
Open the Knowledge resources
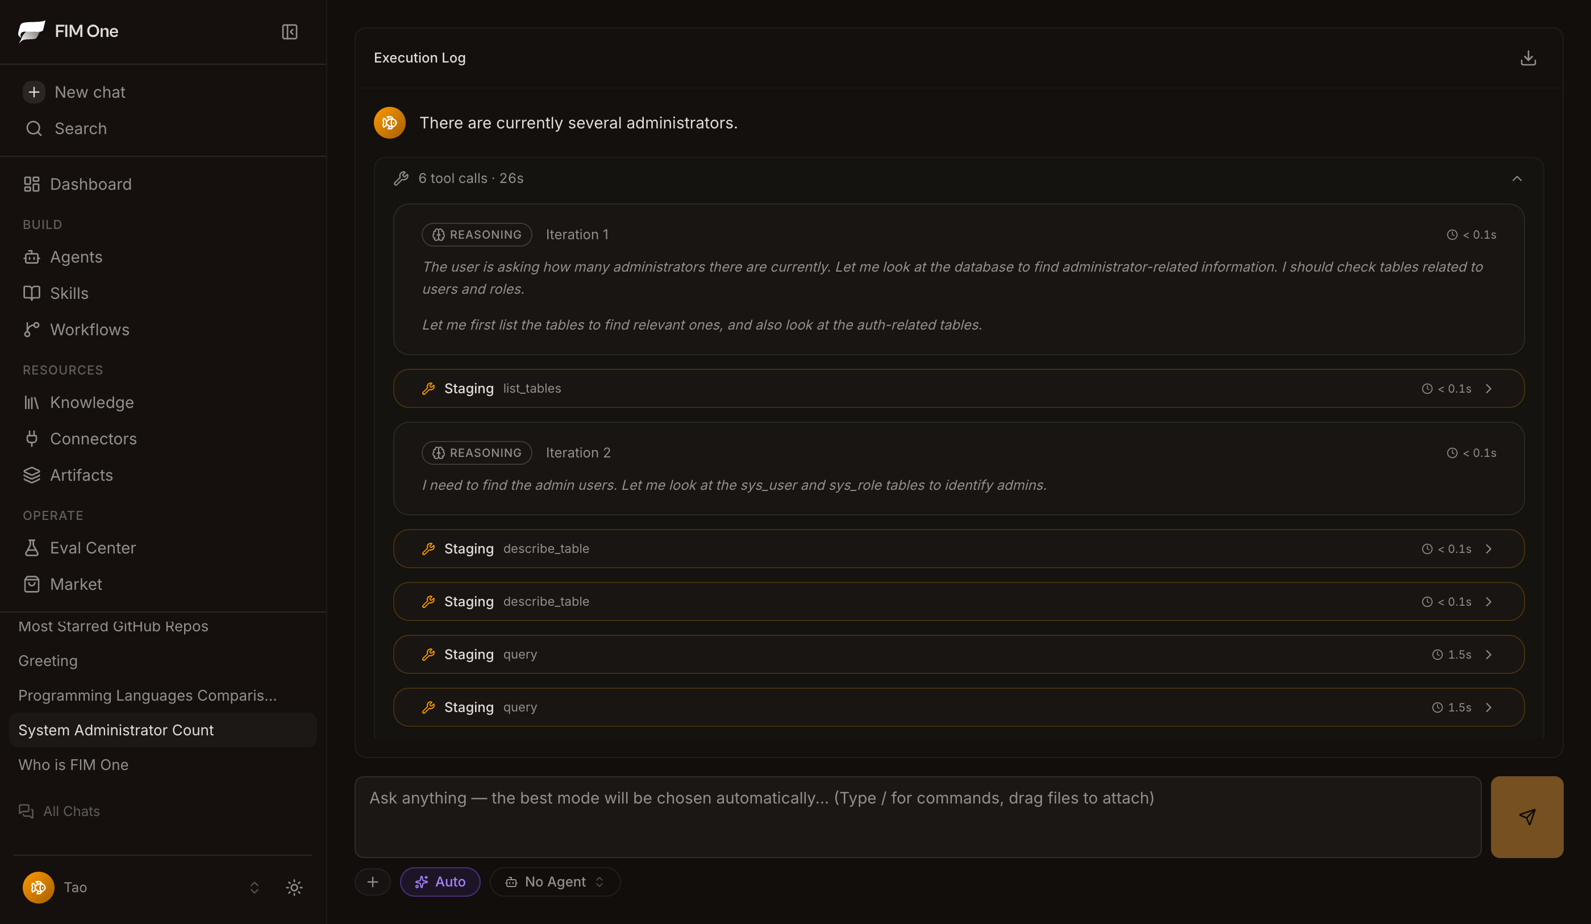[x=91, y=402]
